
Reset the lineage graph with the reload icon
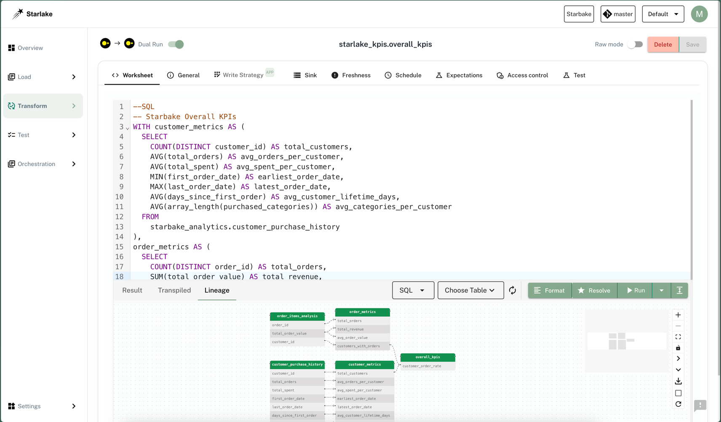(678, 404)
